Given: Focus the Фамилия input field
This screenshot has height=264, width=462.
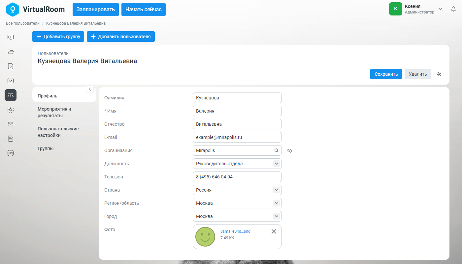Looking at the screenshot, I should point(237,98).
